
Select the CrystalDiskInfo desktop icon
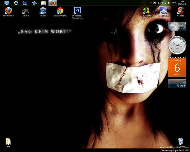click(x=163, y=11)
